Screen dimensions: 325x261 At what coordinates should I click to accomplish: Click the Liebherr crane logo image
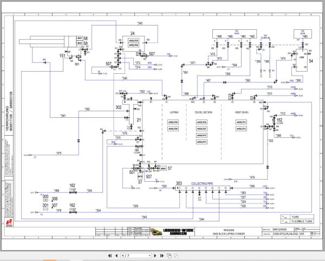tap(157, 232)
